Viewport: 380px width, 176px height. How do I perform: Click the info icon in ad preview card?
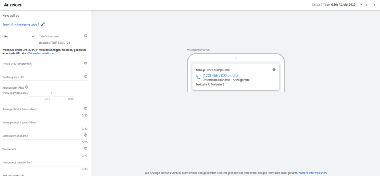(274, 70)
